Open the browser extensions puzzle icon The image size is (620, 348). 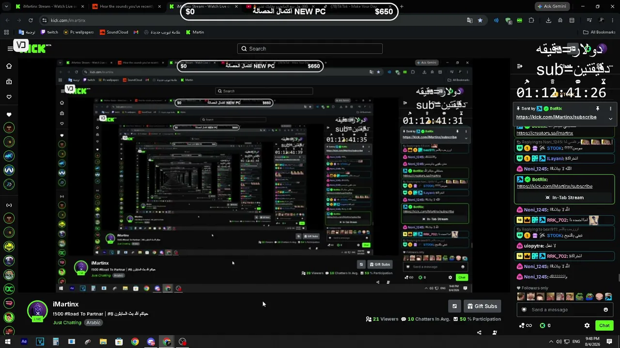[531, 20]
